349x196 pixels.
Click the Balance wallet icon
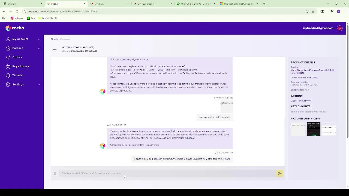pos(8,48)
